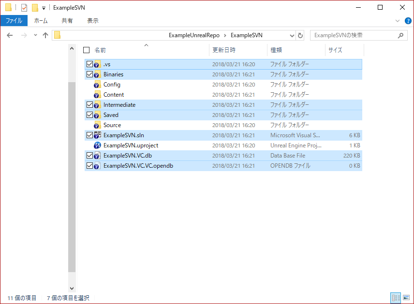Open Explorer help question mark
Viewport: 414px width, 304px height.
(x=408, y=21)
